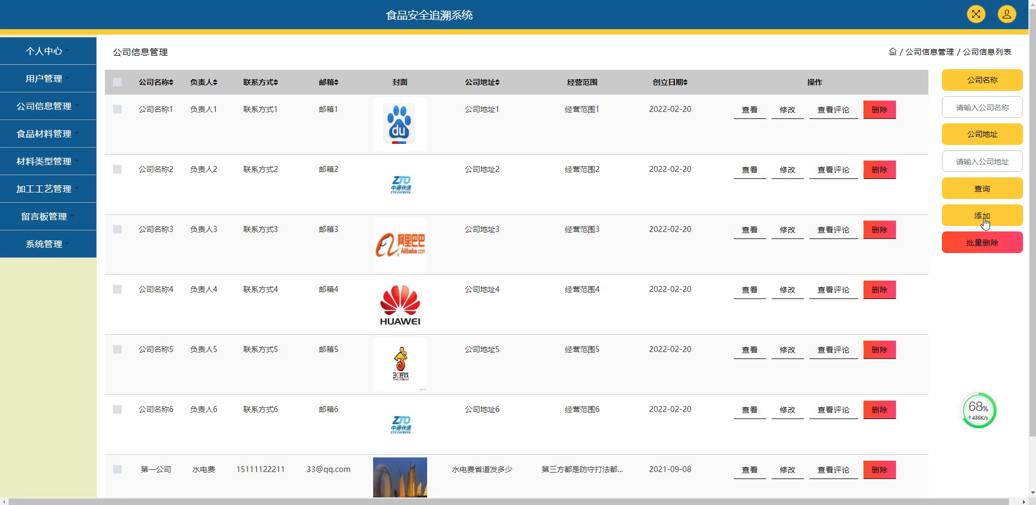The height and width of the screenshot is (505, 1036).
Task: Click 删除 for 公司名称1
Action: 879,110
